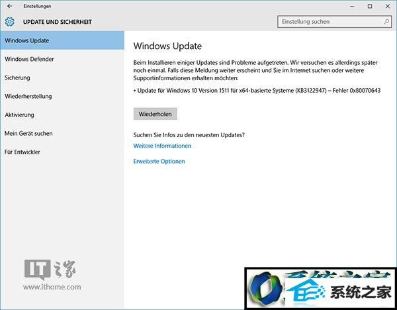Screen dimensions: 397x310
Task: Open the Sicherung section
Action: 62,77
